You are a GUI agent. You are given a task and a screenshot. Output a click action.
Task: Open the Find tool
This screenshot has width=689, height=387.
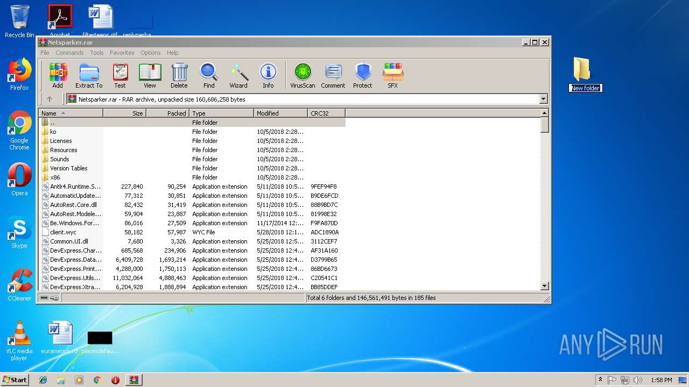(x=209, y=75)
